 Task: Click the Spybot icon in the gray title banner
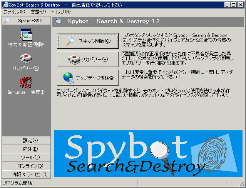point(58,21)
